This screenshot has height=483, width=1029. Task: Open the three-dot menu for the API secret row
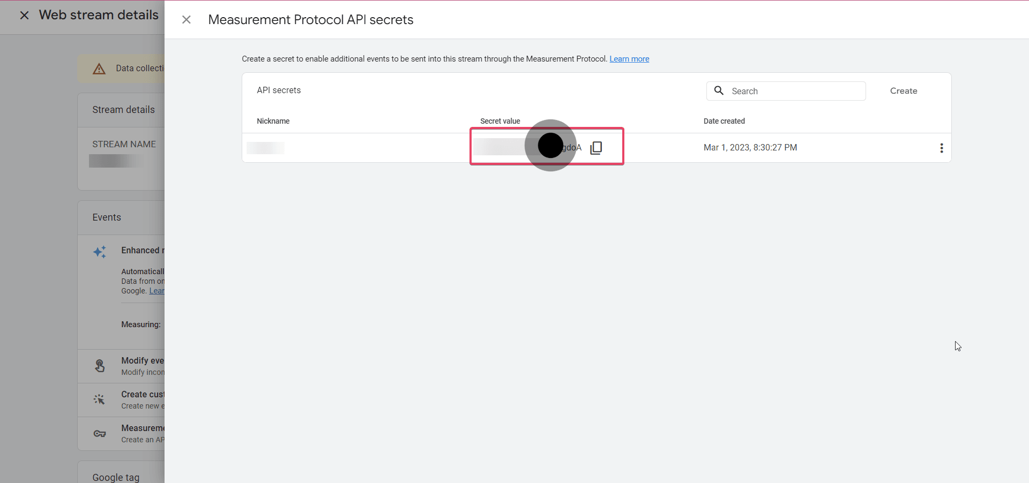[x=941, y=148]
